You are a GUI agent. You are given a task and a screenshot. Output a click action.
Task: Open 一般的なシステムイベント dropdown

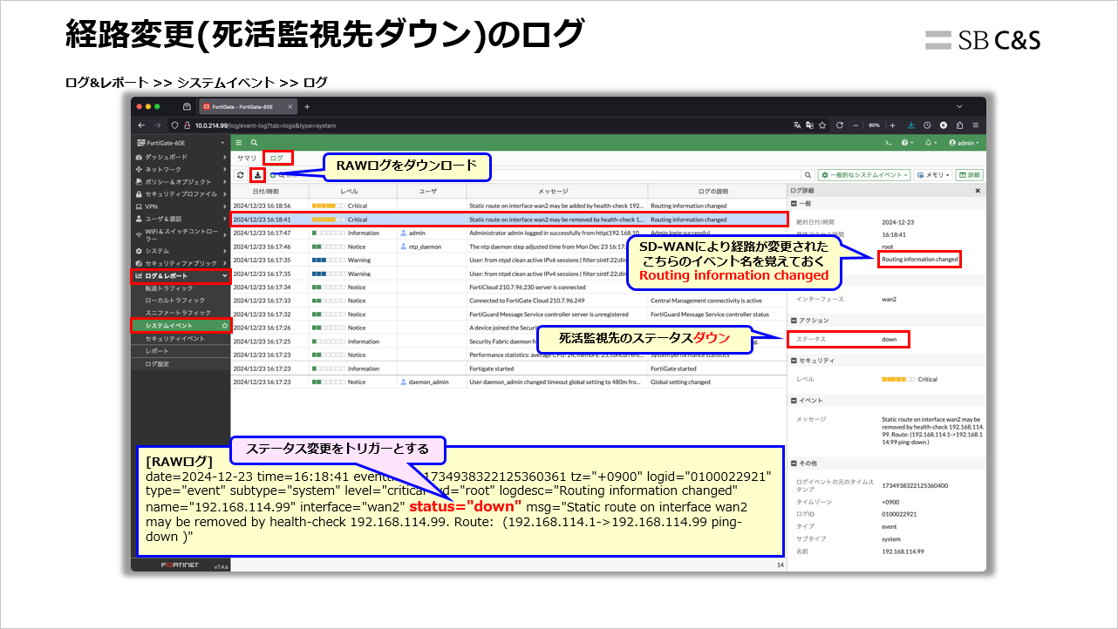coord(864,175)
